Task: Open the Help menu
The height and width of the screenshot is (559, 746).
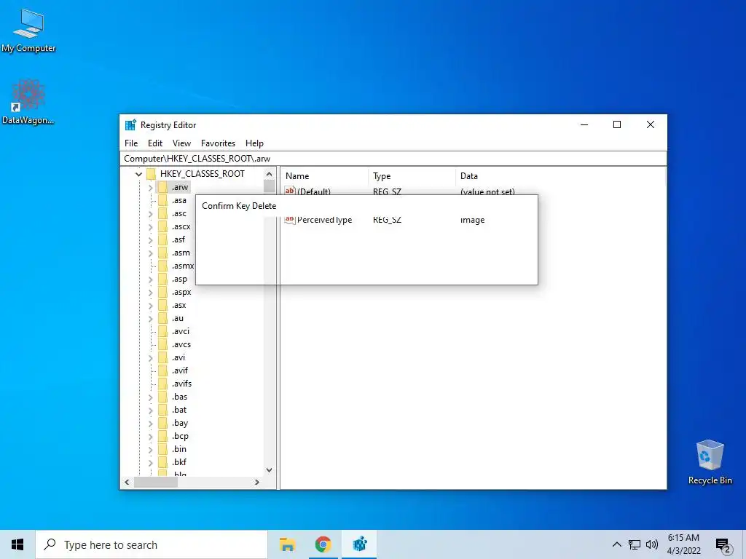Action: point(254,143)
